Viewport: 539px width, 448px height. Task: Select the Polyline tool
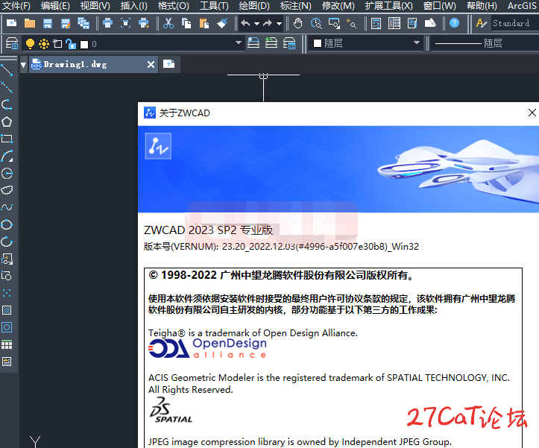click(7, 104)
